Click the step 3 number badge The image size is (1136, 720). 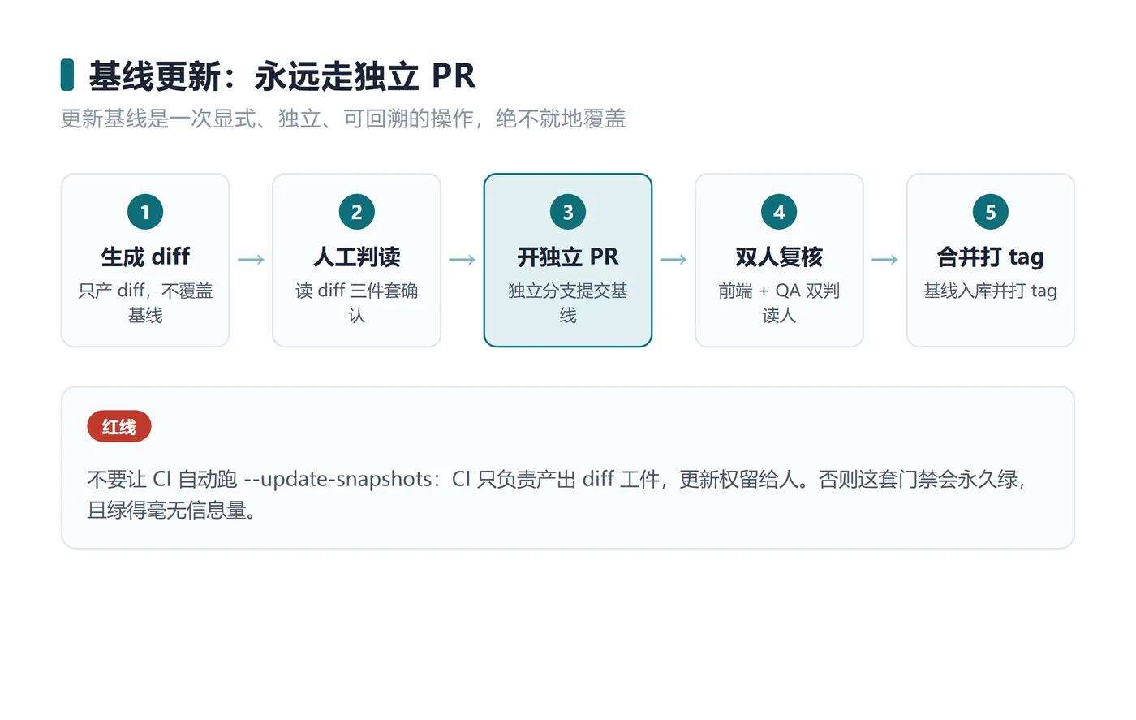568,212
